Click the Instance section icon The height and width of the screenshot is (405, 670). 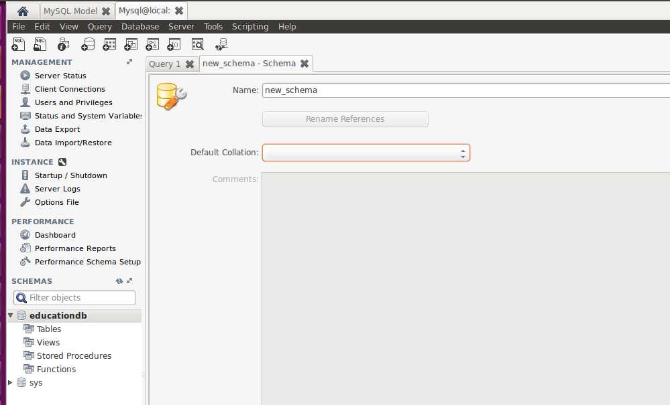pos(62,162)
